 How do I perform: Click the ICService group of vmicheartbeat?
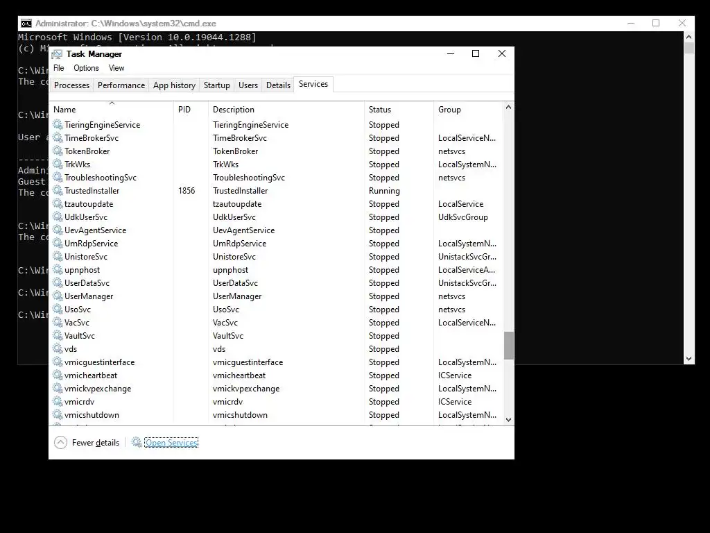pos(455,375)
